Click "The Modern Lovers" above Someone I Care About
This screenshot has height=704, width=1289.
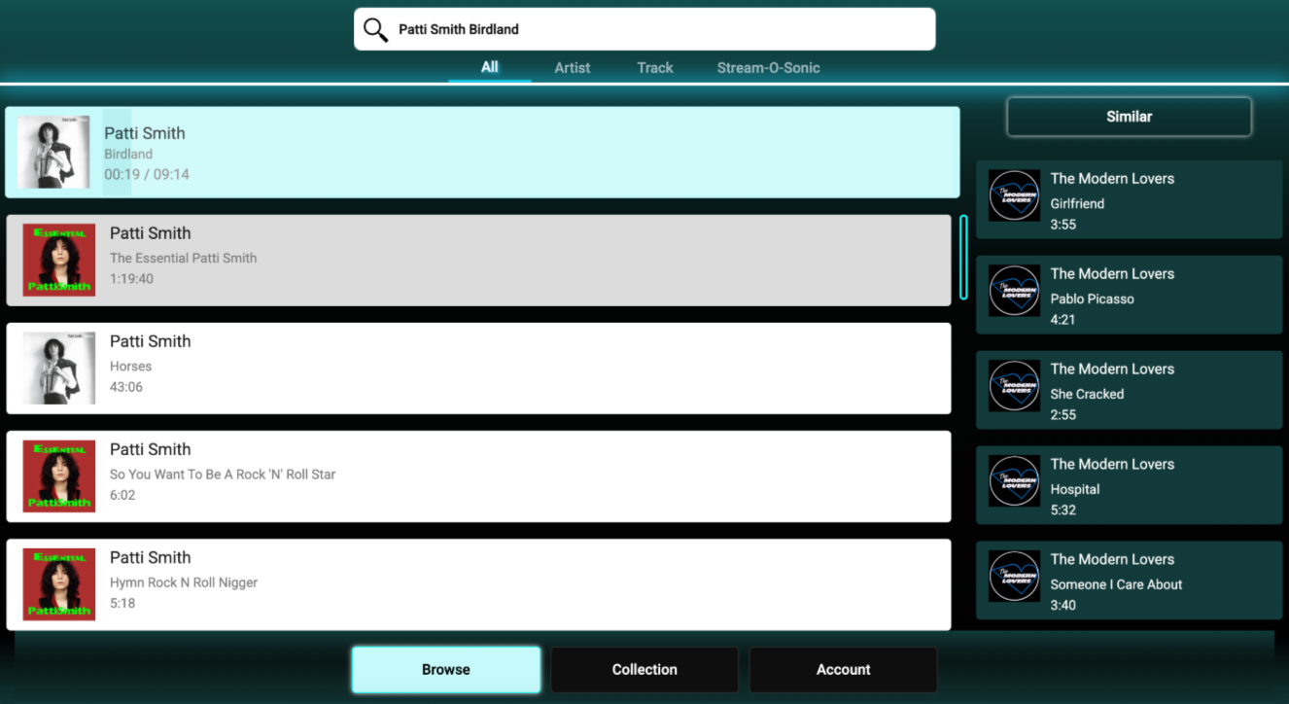(x=1112, y=560)
